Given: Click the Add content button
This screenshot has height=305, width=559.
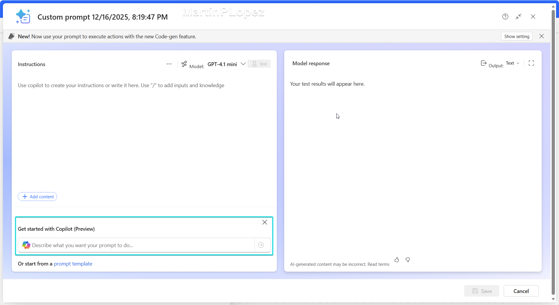Looking at the screenshot, I should pyautogui.click(x=37, y=197).
